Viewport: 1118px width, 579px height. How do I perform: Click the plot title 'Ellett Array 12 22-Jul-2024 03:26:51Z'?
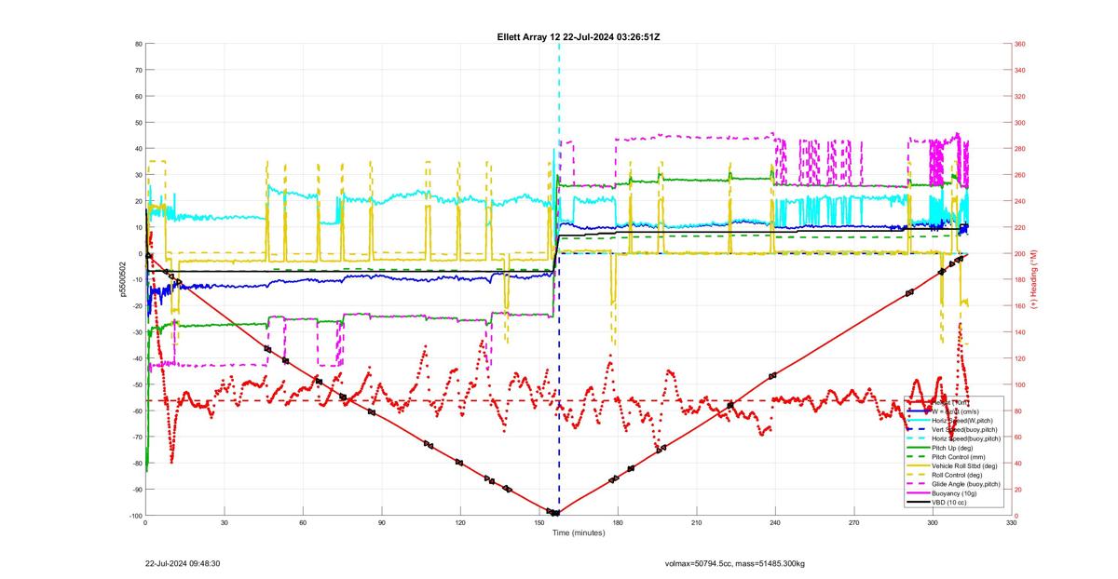tap(579, 36)
